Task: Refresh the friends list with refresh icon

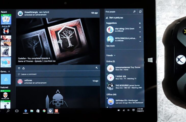Action: (140, 12)
